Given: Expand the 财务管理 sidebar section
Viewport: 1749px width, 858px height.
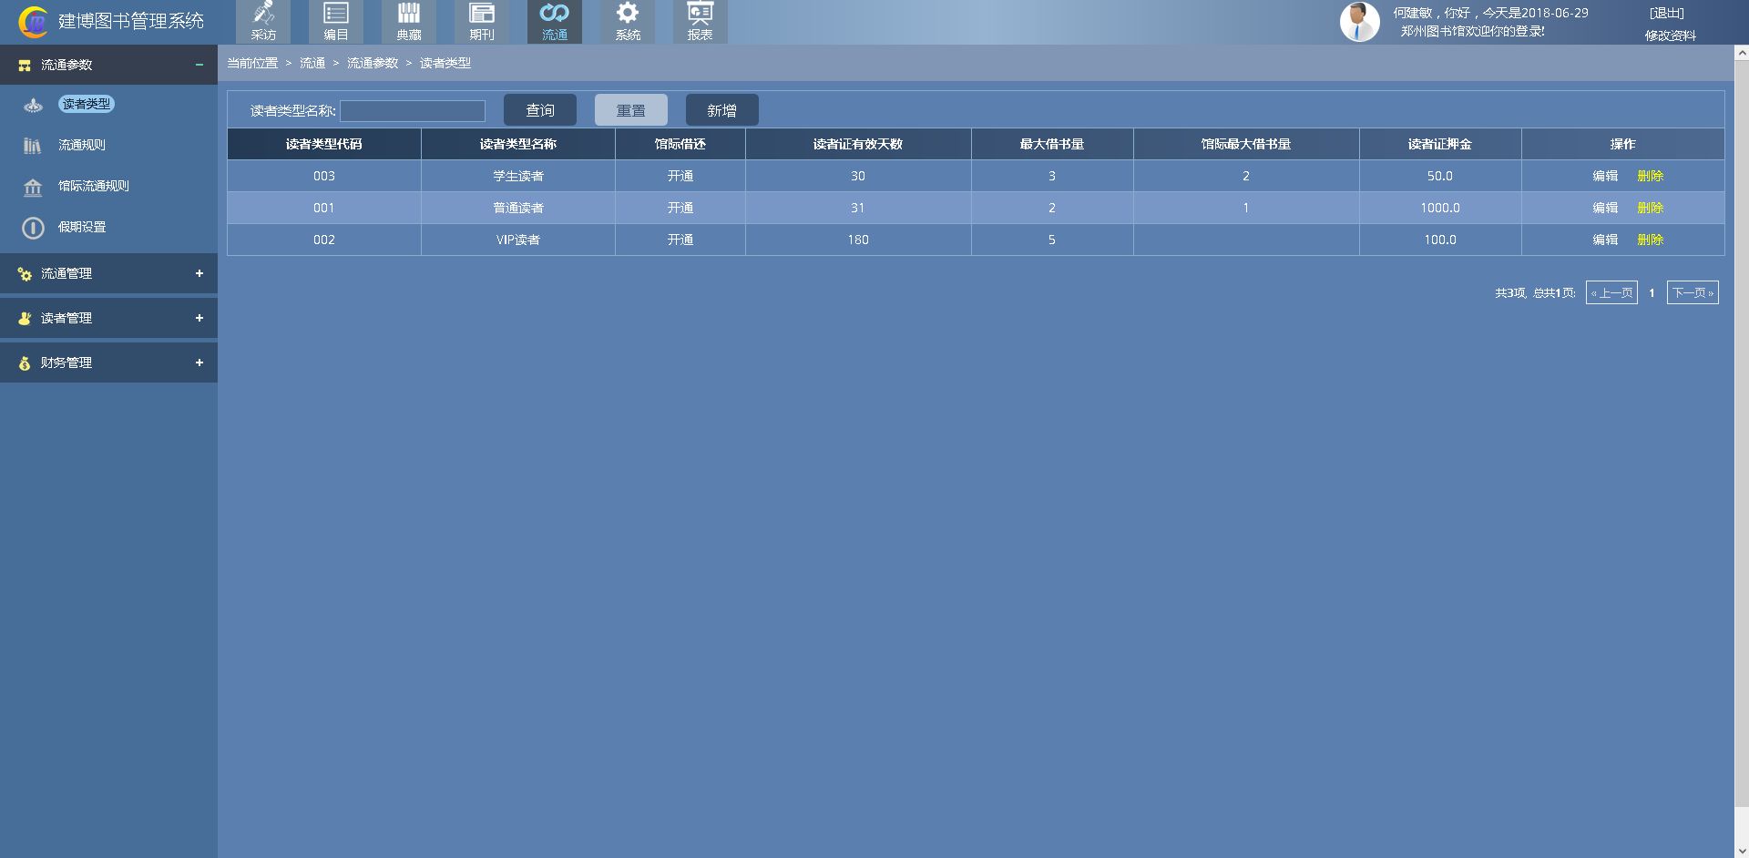Looking at the screenshot, I should [x=199, y=363].
